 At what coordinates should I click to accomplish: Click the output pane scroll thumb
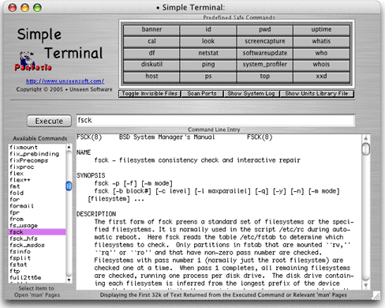tap(366, 149)
